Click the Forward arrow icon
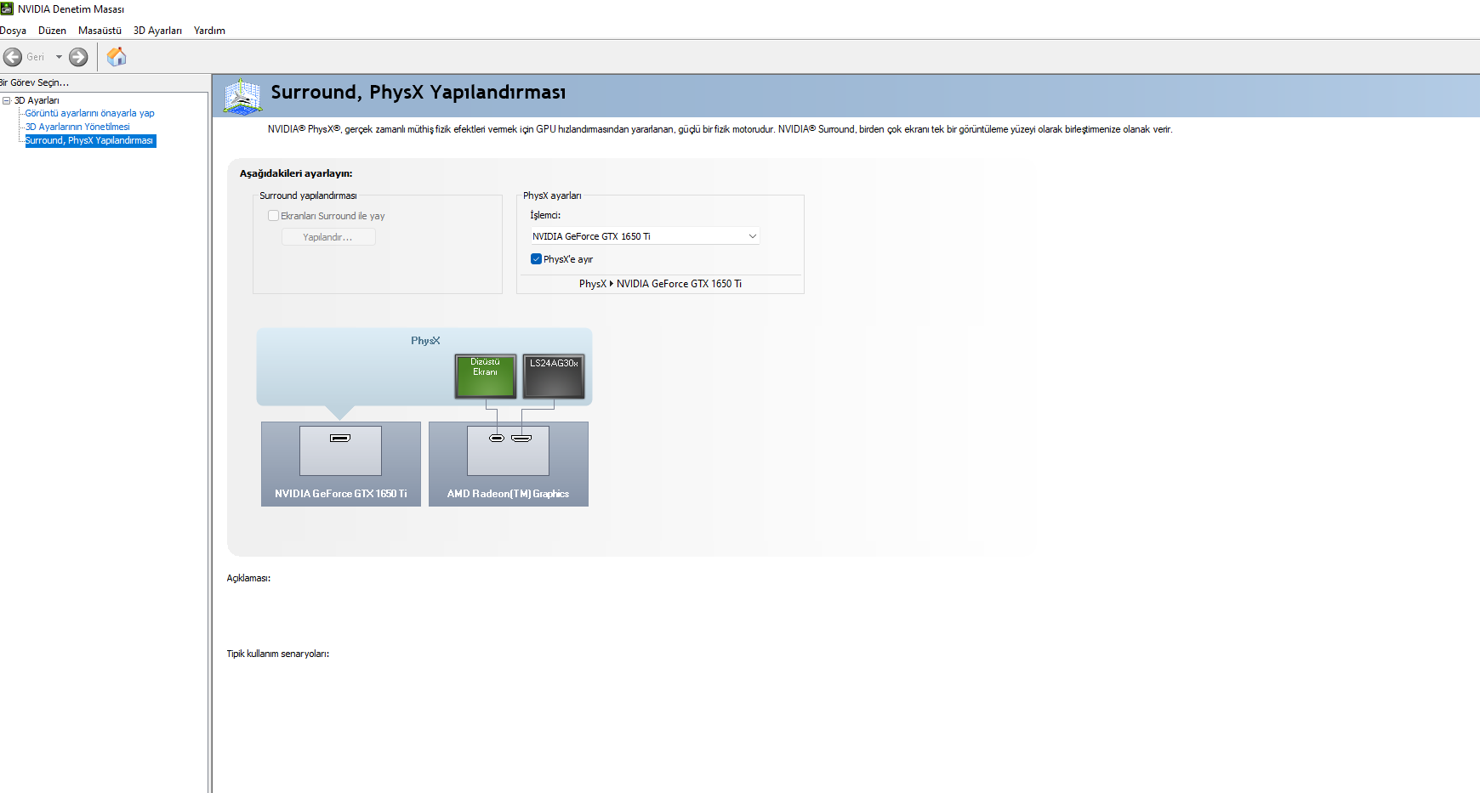This screenshot has width=1480, height=793. [78, 57]
